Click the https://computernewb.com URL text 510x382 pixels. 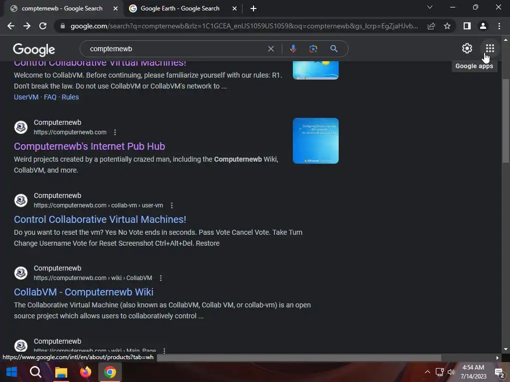70,132
